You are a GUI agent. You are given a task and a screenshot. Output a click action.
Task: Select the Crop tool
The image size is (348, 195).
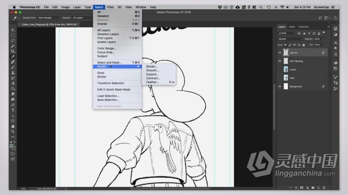pyautogui.click(x=13, y=51)
